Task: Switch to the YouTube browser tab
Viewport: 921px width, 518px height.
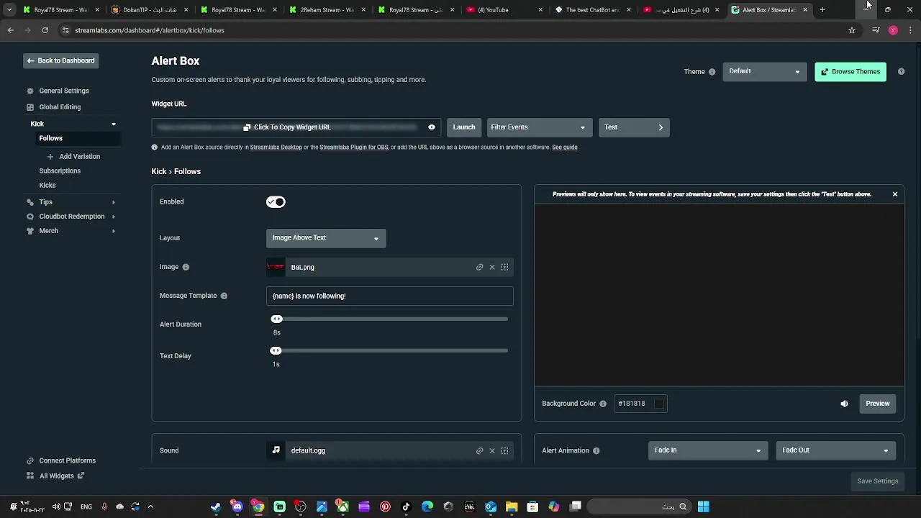Action: coord(504,10)
